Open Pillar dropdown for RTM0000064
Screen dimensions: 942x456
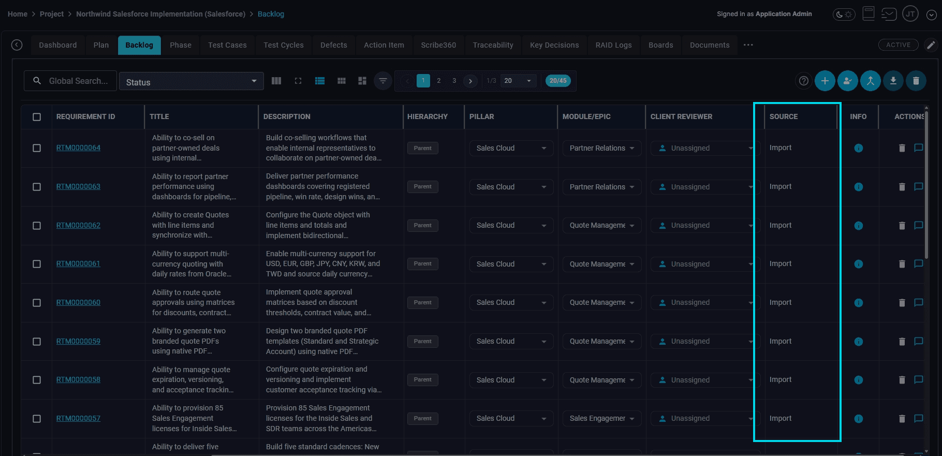click(x=511, y=148)
